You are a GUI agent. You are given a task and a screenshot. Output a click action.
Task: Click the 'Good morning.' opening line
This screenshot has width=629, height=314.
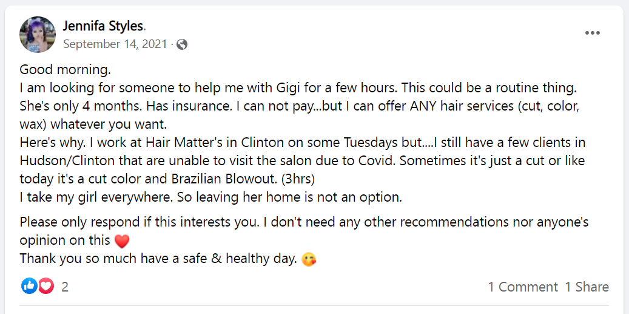tap(66, 70)
